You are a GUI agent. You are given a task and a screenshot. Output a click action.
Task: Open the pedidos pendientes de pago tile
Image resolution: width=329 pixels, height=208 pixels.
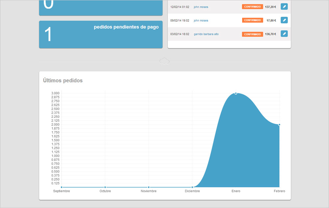tap(101, 35)
